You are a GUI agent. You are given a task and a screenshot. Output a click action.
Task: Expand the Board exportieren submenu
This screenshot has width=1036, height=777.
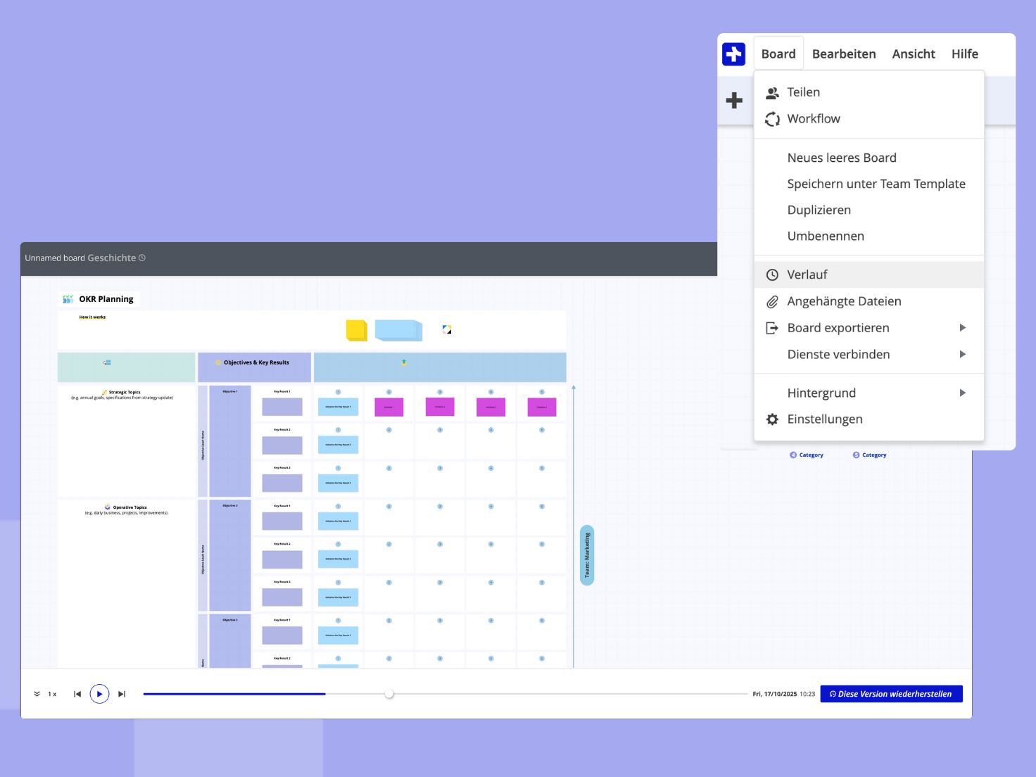[962, 328]
